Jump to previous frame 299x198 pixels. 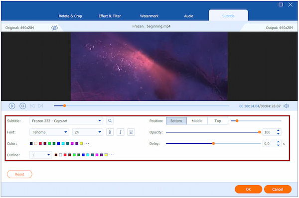[32, 105]
